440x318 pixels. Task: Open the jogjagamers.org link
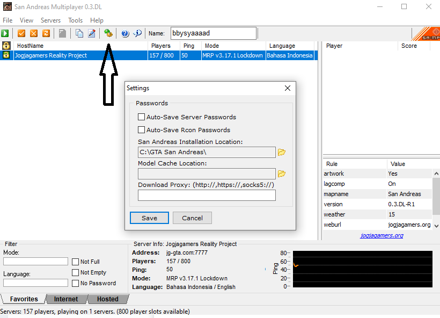(382, 235)
